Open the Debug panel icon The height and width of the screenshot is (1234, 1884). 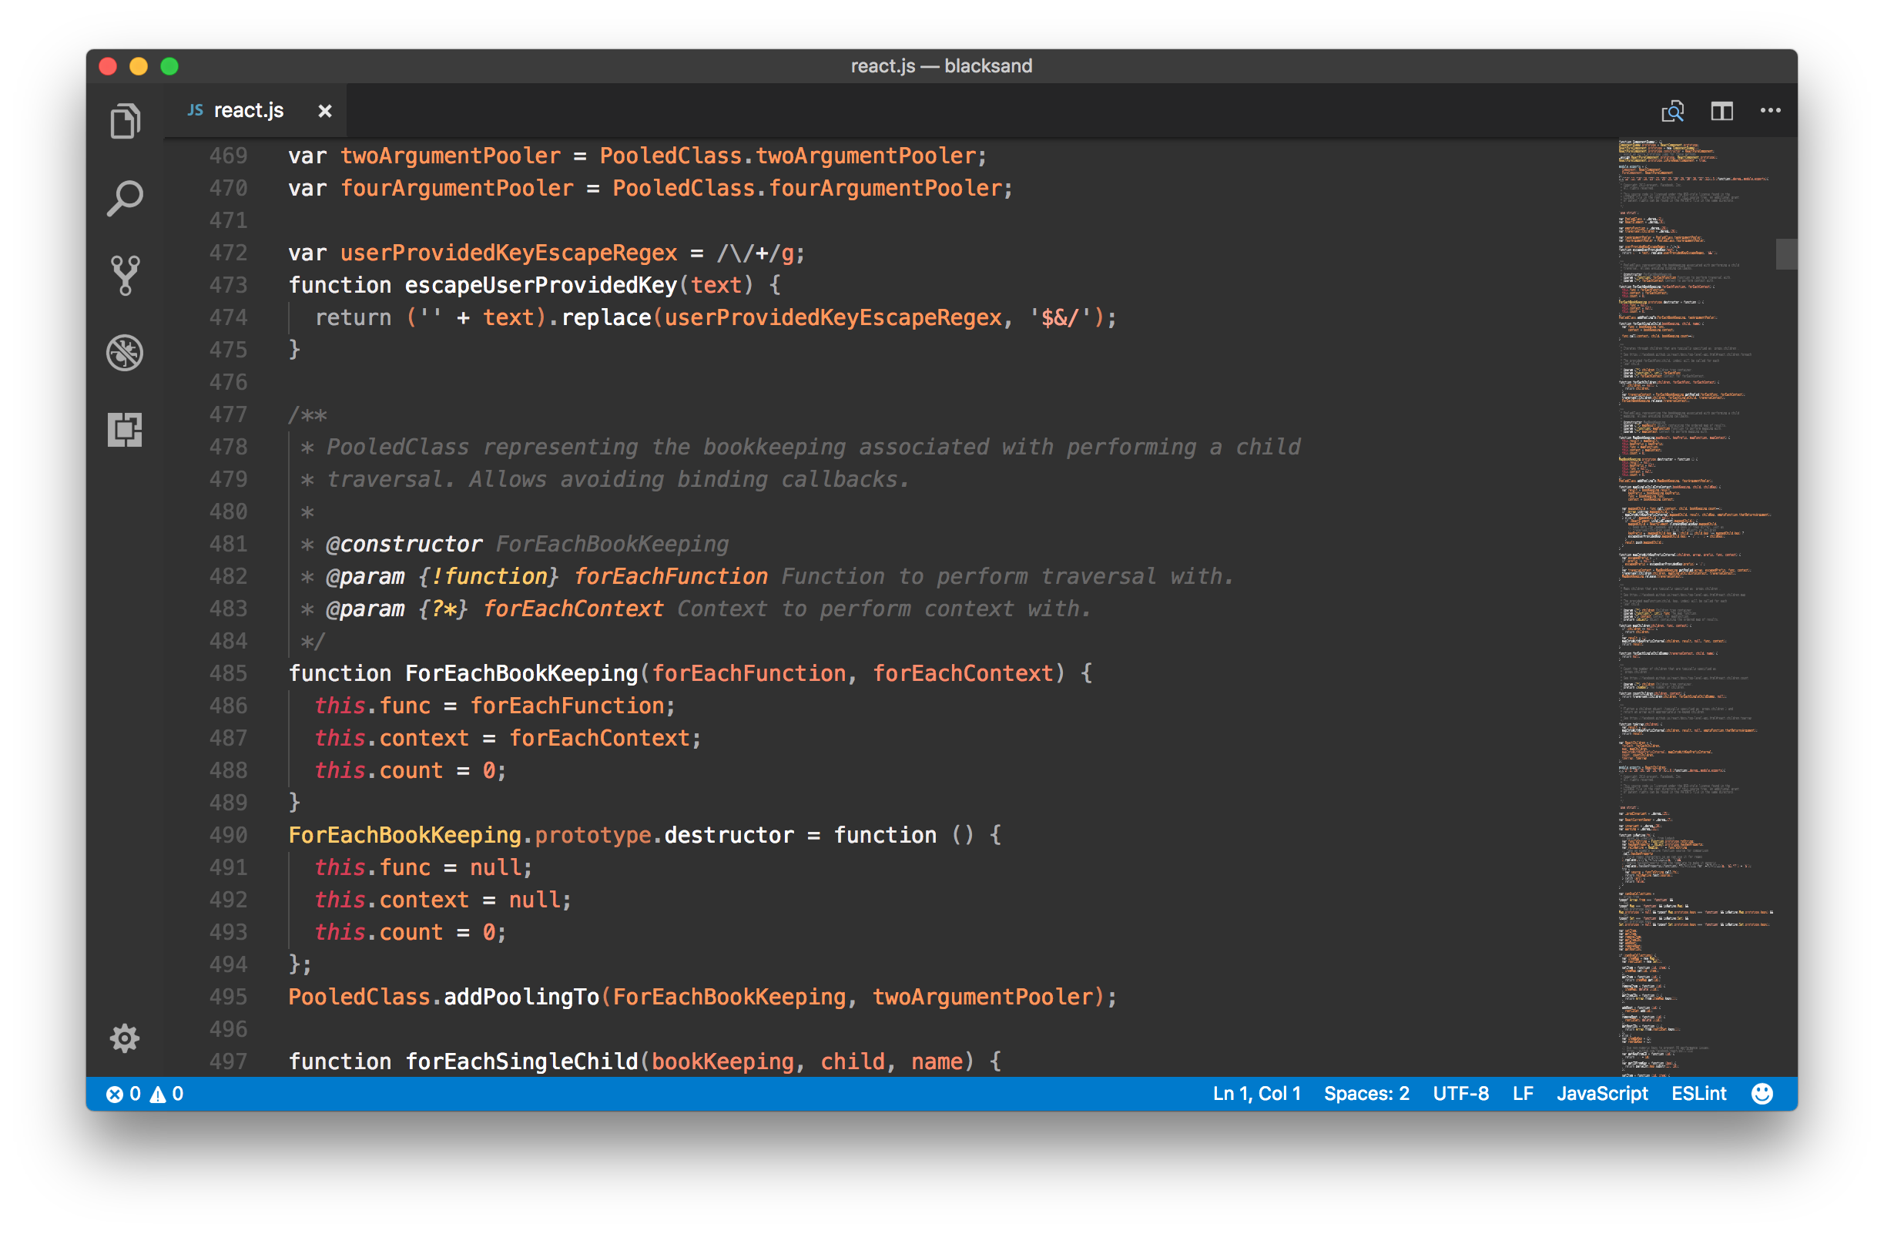(x=124, y=352)
